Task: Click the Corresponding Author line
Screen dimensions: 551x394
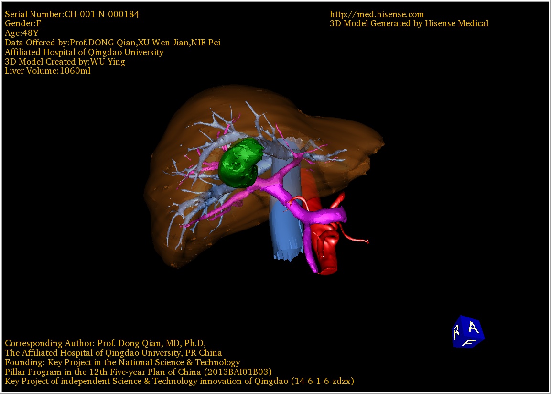Action: point(105,343)
